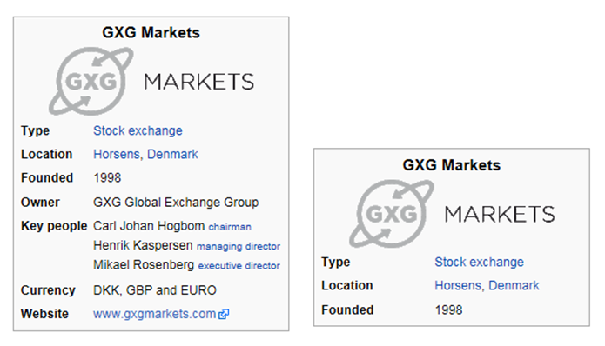Screen dimensions: 605x346
Task: Click GXG Markets title in left infobox
Action: click(151, 32)
